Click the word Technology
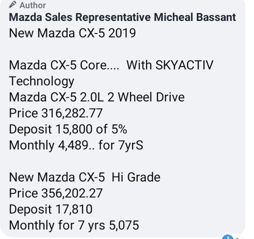254x239 pixels. pos(42,82)
